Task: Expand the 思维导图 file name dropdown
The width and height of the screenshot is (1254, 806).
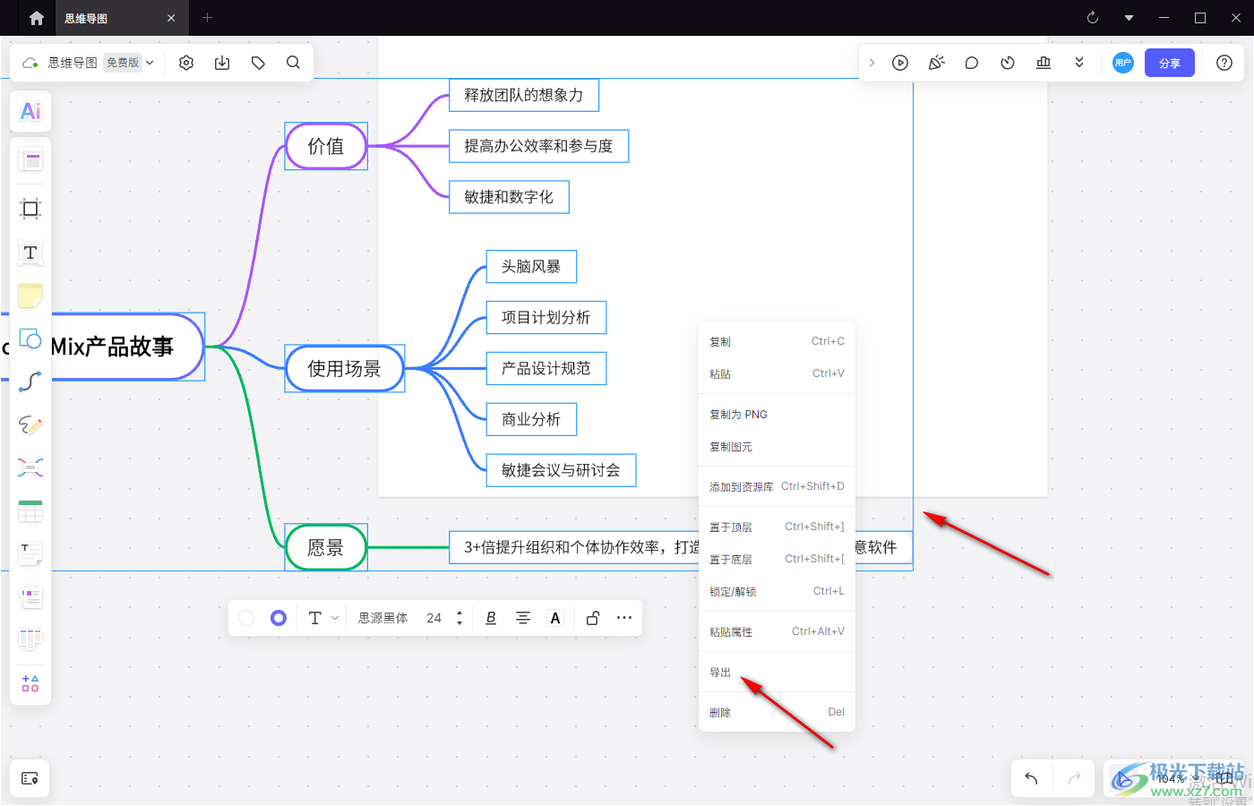Action: 150,63
